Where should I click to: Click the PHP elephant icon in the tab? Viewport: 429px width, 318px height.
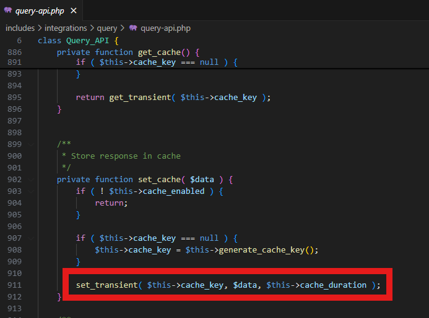[x=9, y=10]
